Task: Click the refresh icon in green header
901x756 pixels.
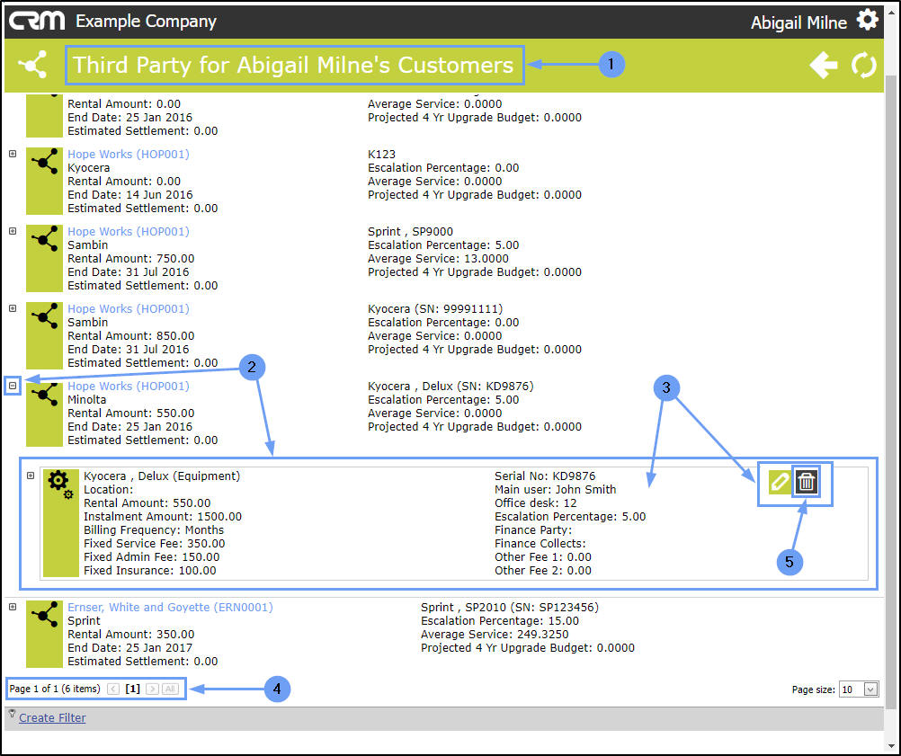Action: (x=863, y=65)
